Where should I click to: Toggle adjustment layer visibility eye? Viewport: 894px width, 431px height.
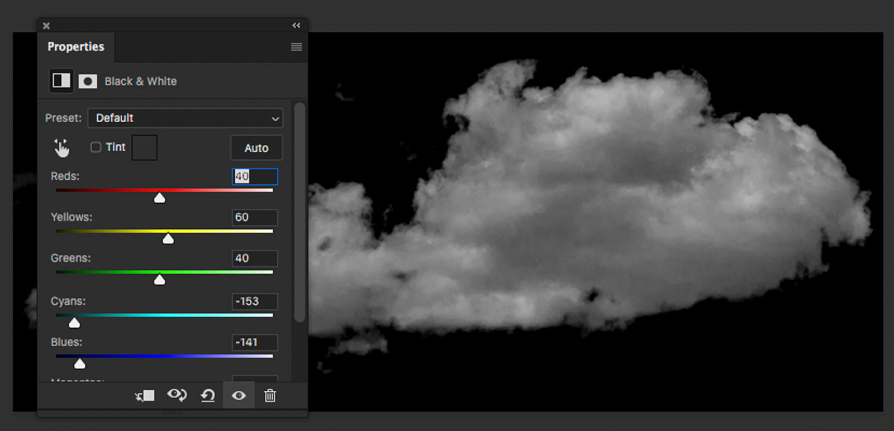[x=239, y=396]
